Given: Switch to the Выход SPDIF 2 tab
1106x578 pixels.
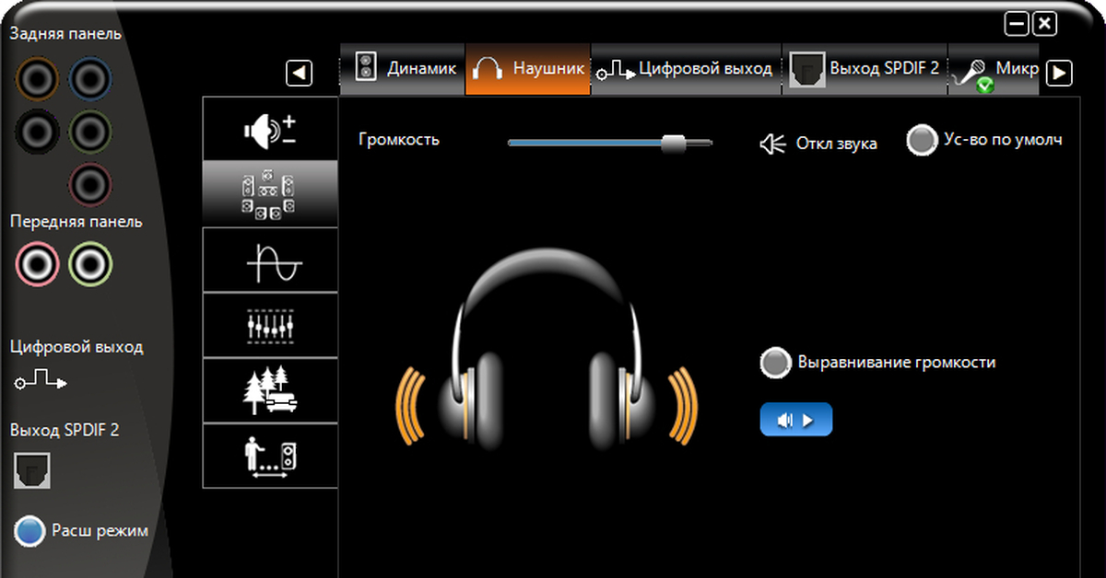Looking at the screenshot, I should click(x=865, y=69).
